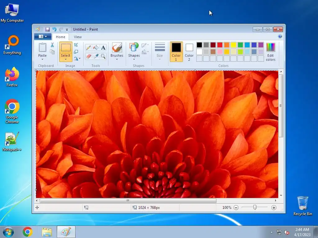Open the Windows Start menu

pos(8,232)
